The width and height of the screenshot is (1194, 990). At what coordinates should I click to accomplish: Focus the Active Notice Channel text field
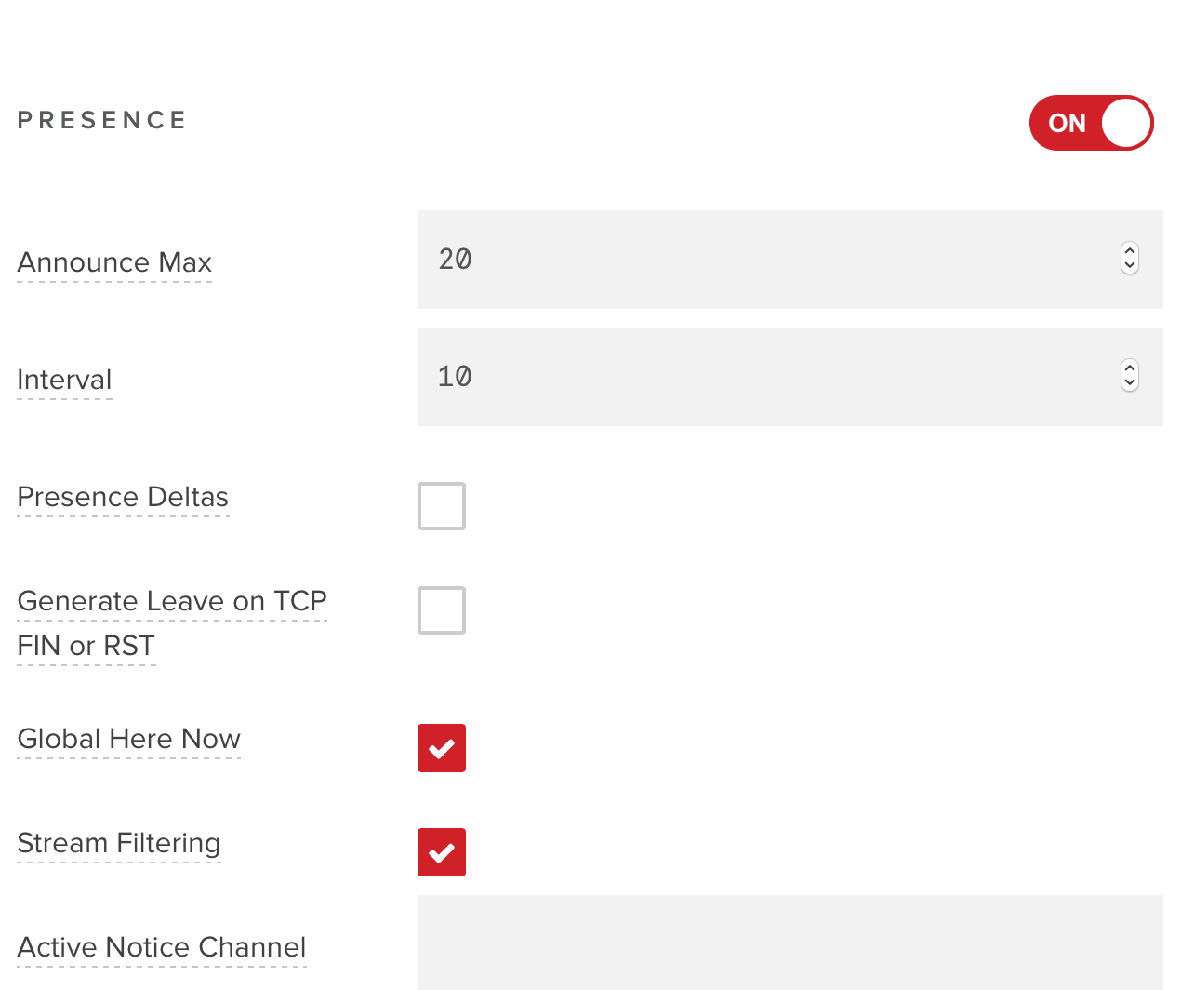click(789, 943)
